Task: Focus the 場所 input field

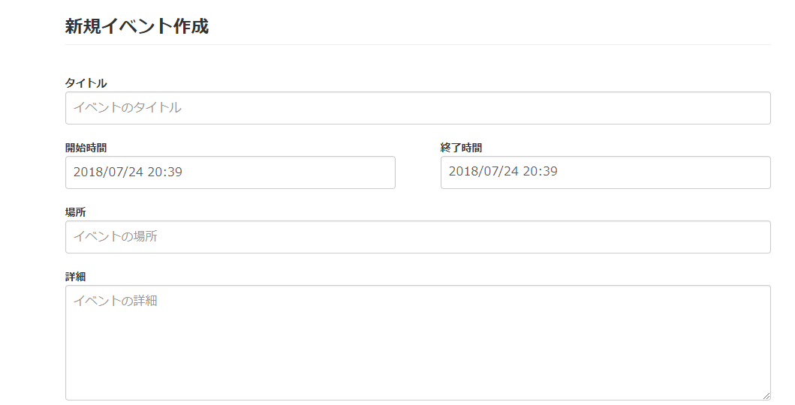Action: pyautogui.click(x=417, y=237)
